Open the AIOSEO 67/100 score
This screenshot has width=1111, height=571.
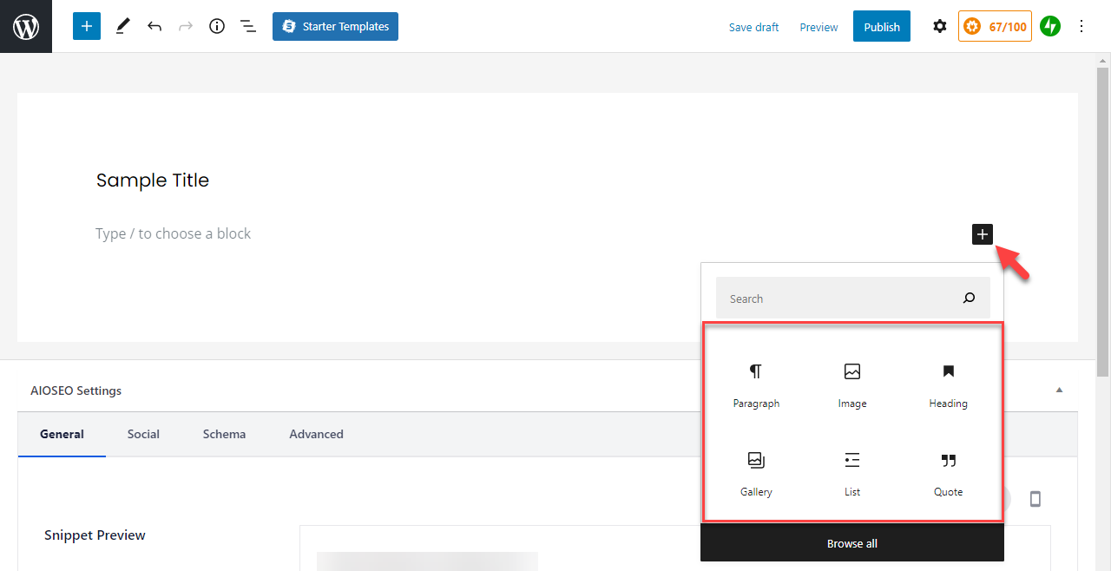point(995,26)
